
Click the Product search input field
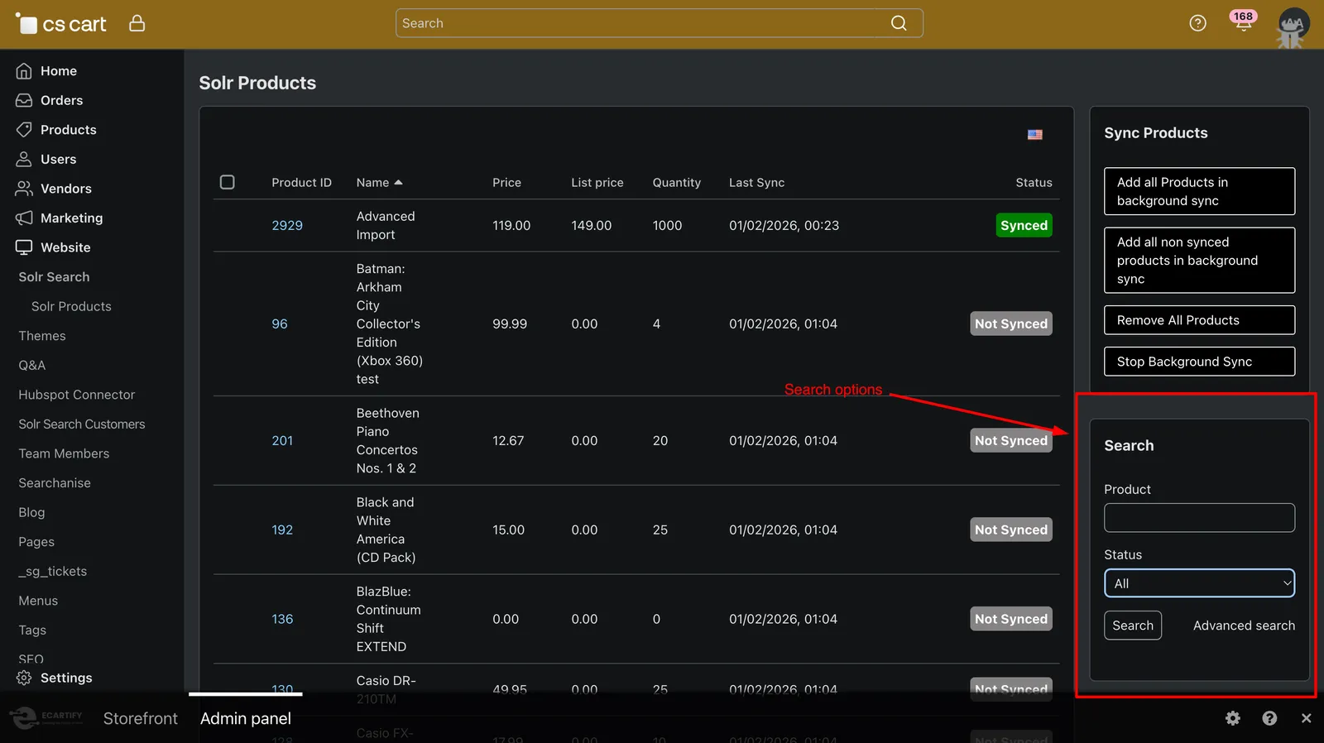[1199, 518]
